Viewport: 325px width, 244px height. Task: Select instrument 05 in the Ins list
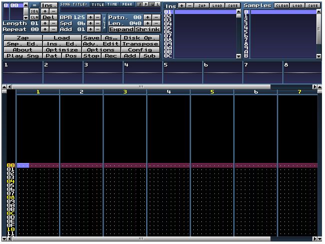200,27
